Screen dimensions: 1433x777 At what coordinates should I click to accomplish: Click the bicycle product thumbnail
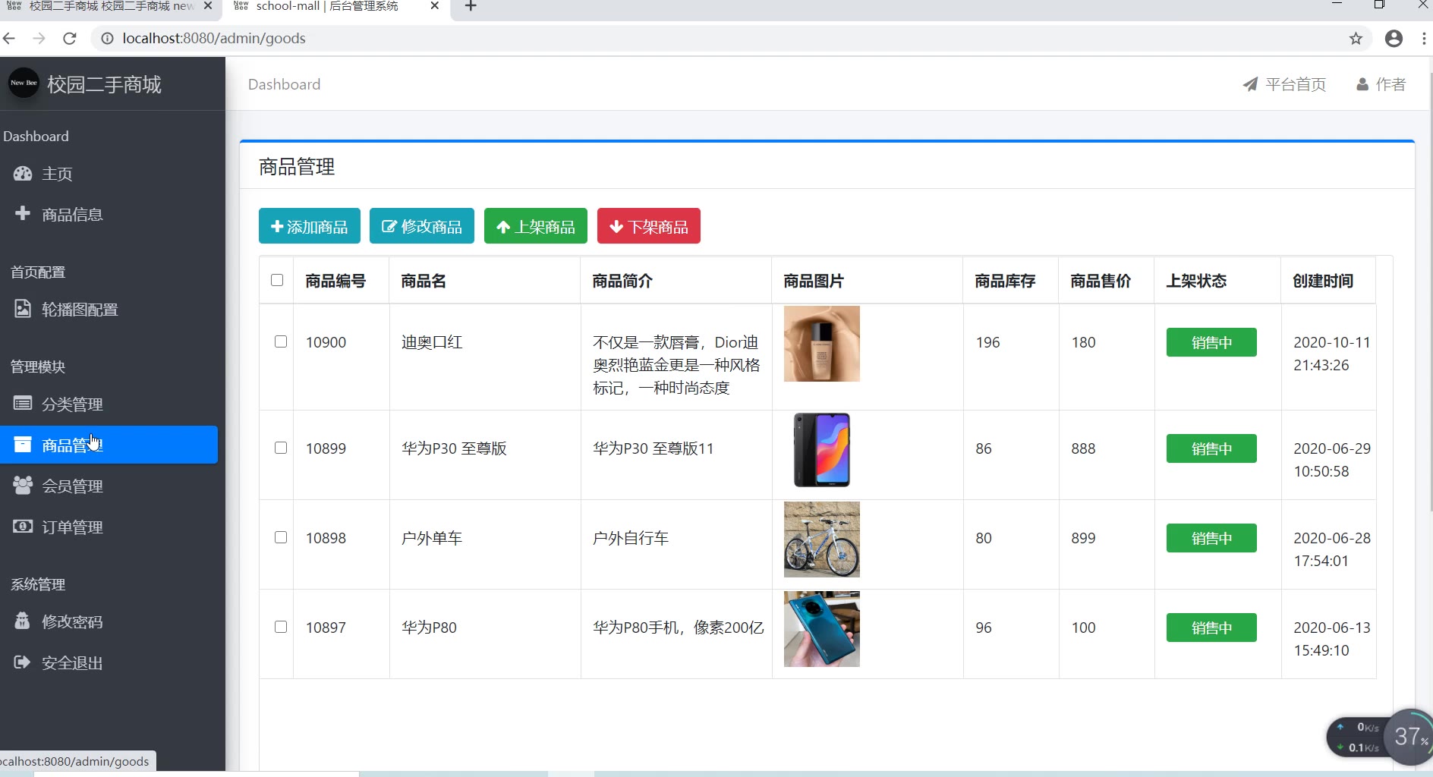click(x=821, y=539)
